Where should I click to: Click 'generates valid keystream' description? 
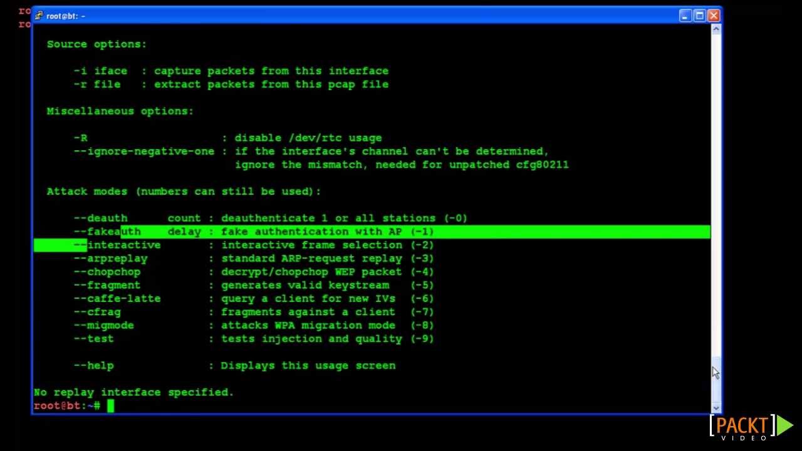[305, 286]
